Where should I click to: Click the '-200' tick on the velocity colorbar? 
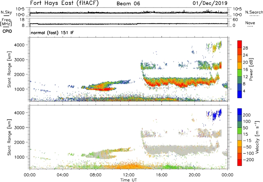point(249,160)
